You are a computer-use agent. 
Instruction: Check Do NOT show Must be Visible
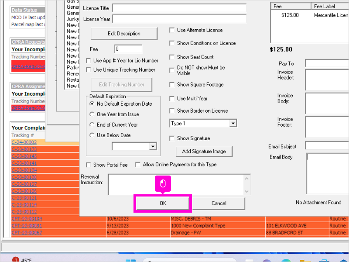172,70
